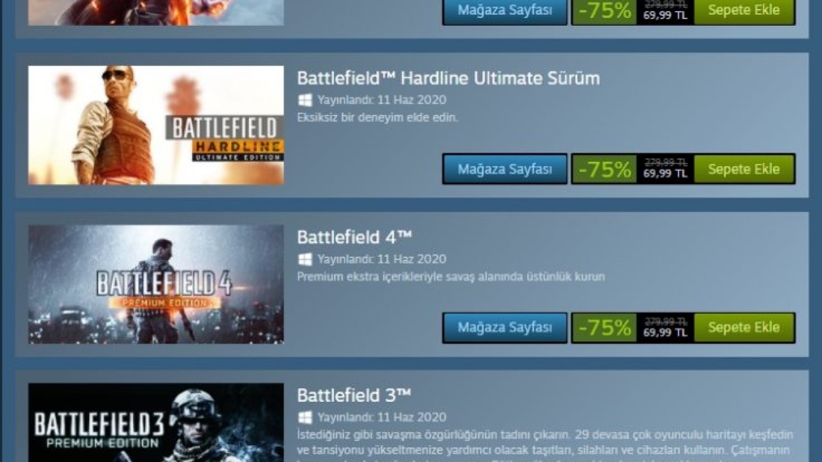The width and height of the screenshot is (822, 462).
Task: Click Windows icon under Battlefield 3 title
Action: [x=305, y=417]
